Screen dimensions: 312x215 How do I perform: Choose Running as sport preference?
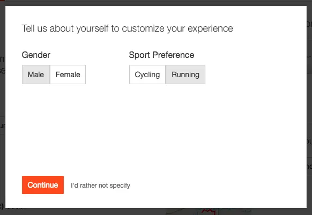pos(185,75)
